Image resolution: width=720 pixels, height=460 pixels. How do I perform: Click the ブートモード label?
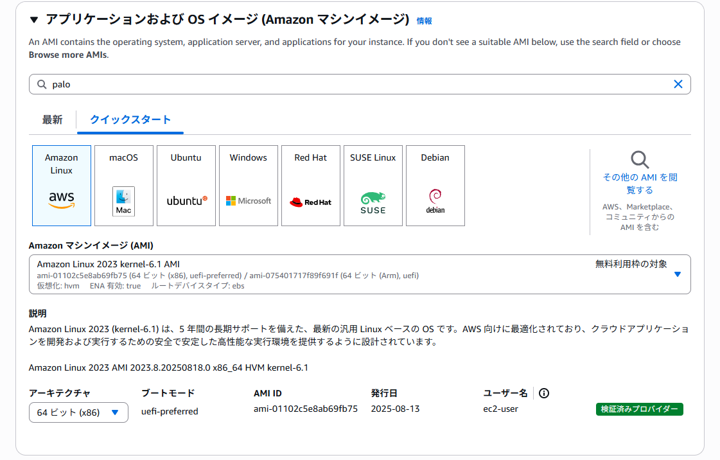[168, 393]
